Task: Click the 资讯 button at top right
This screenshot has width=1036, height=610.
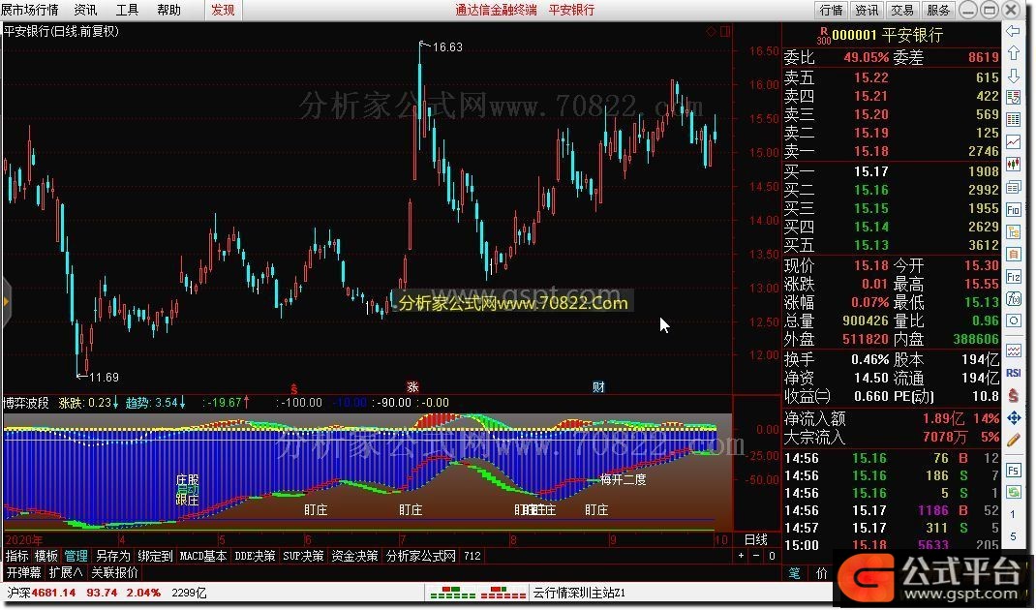Action: [867, 10]
